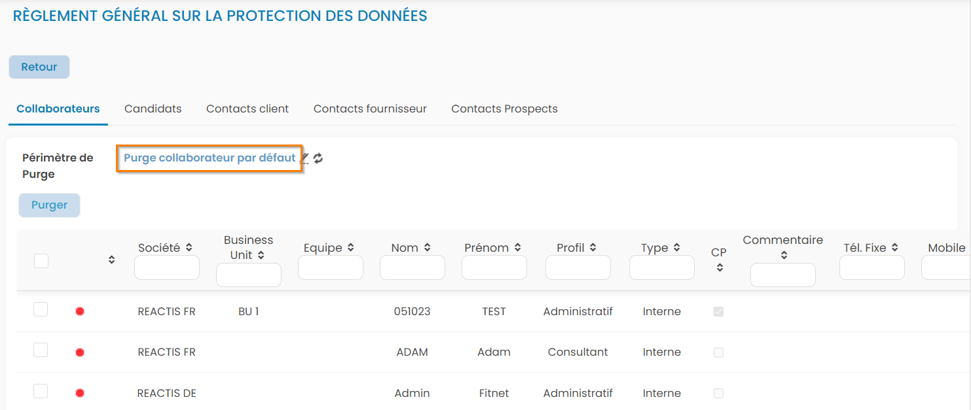Sort by Type column arrows
The width and height of the screenshot is (971, 410).
[x=676, y=248]
